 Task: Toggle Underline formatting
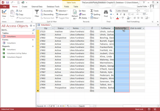point(124,14)
